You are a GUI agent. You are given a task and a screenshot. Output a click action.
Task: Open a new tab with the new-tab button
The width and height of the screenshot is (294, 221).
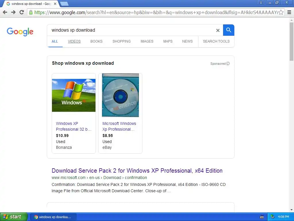point(64,4)
